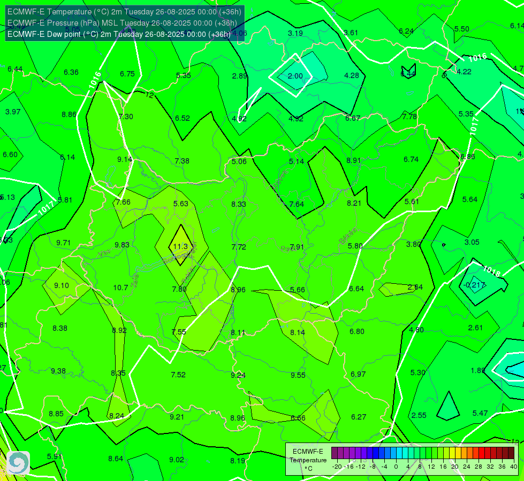
Task: Select the ECMWF-E Pressure MSL layer title
Action: pos(123,23)
